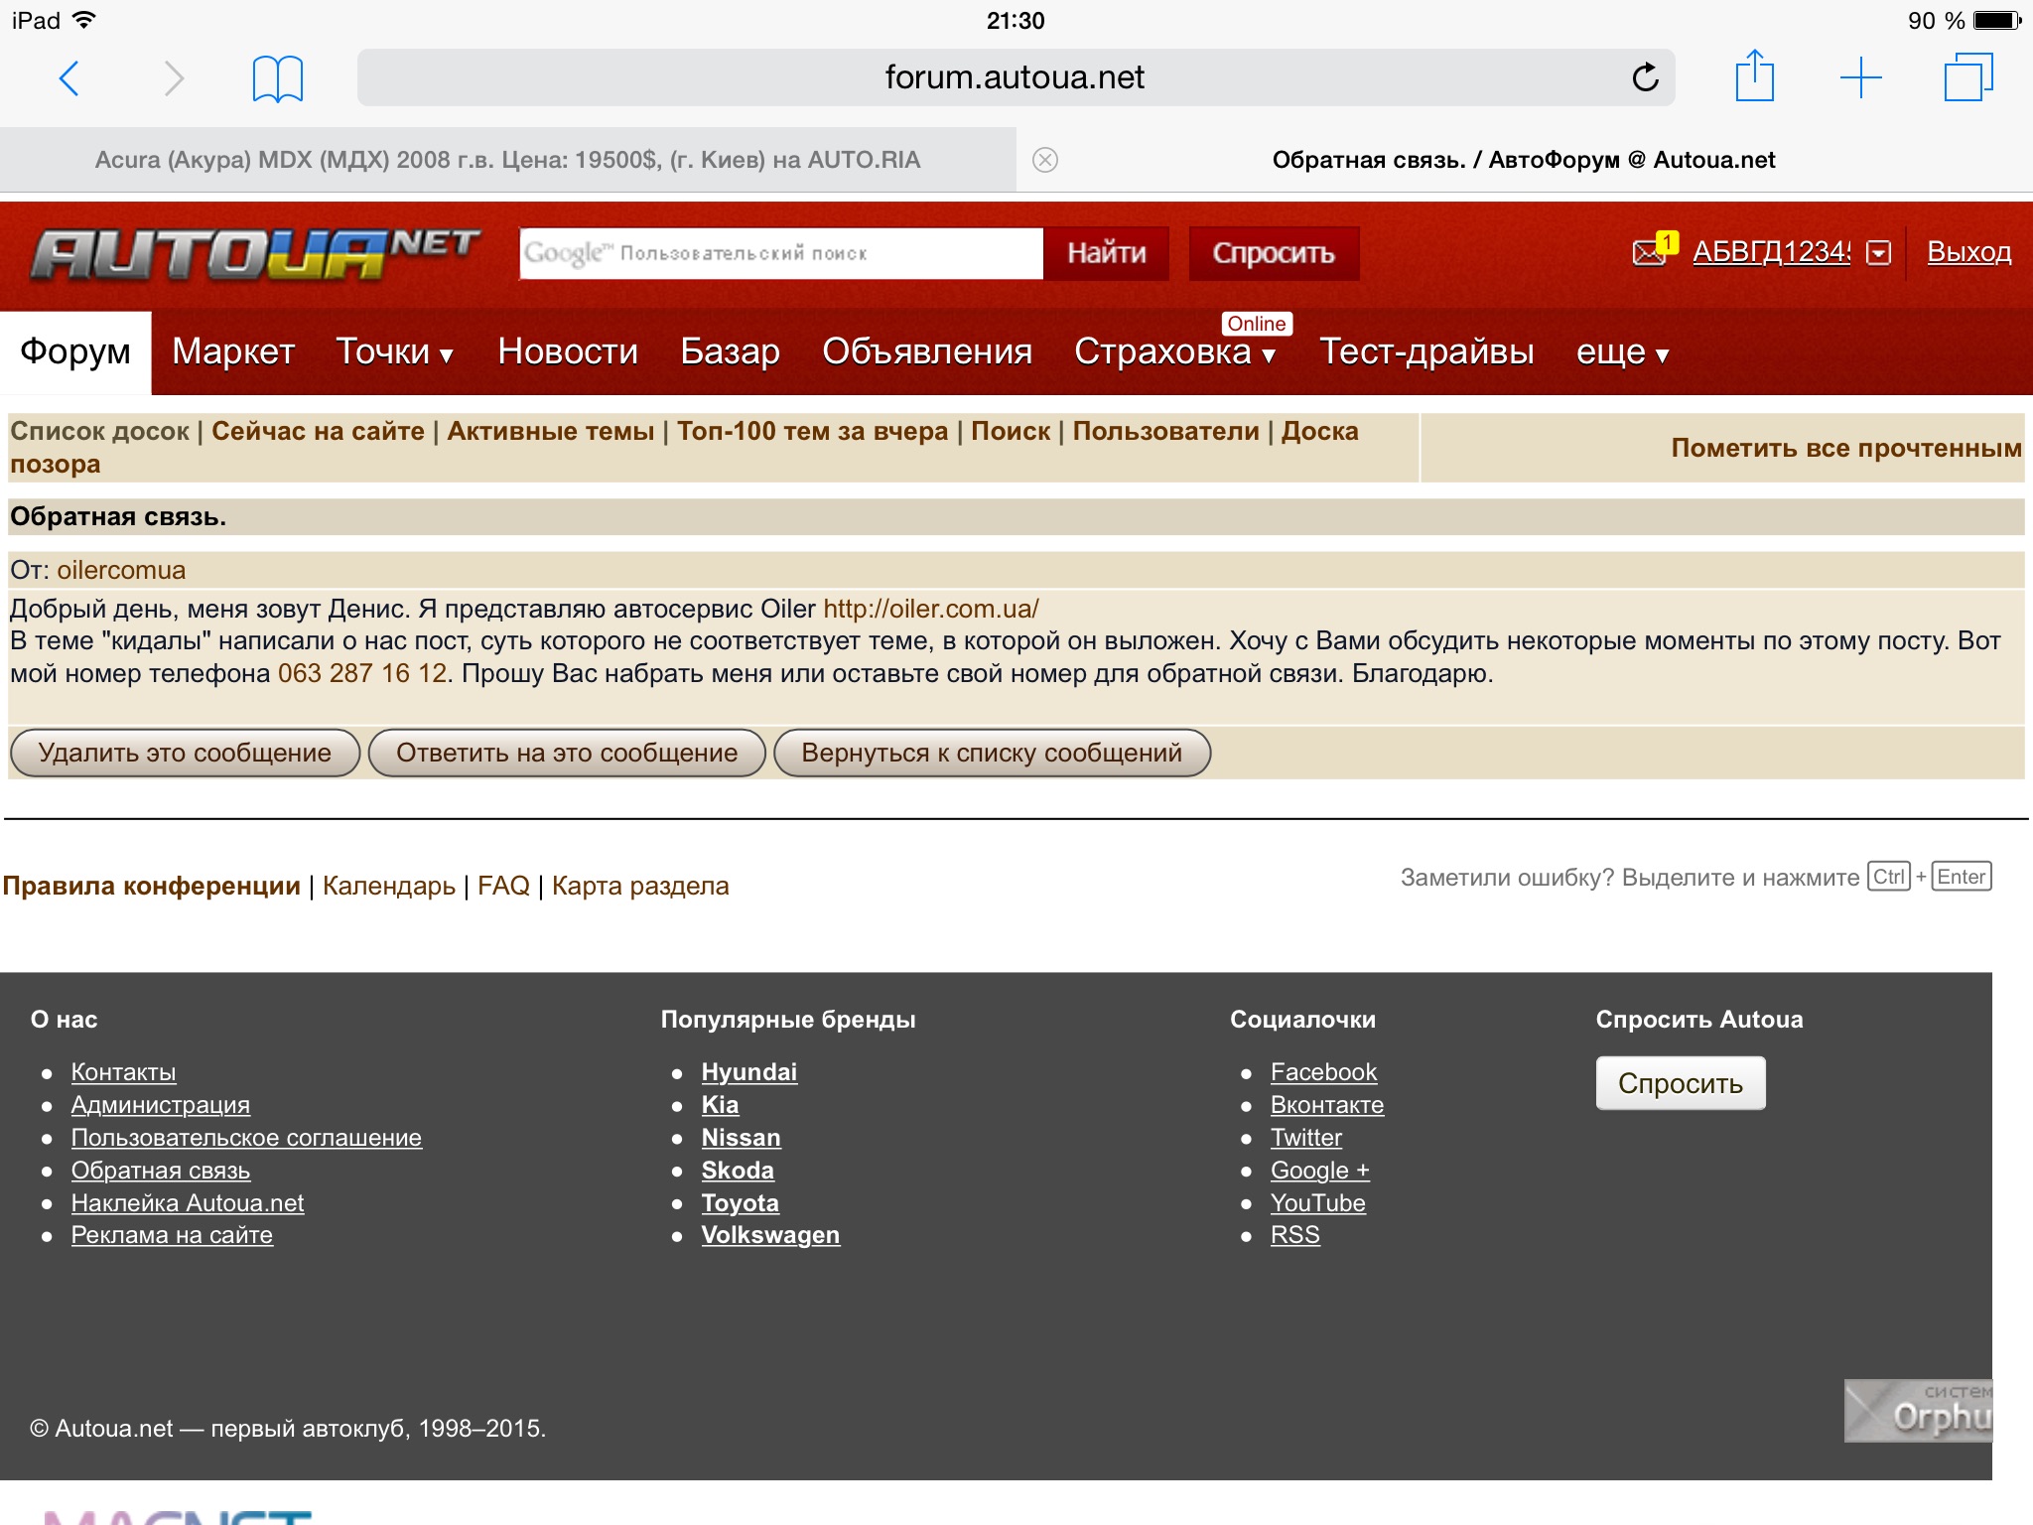
Task: Tap the forum.autoua.net address bar
Action: pyautogui.click(x=1015, y=77)
